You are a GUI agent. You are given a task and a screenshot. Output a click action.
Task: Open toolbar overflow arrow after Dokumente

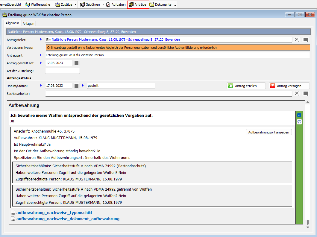point(175,5)
